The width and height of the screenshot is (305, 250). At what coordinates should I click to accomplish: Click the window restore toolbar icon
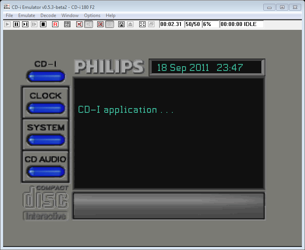click(151, 24)
